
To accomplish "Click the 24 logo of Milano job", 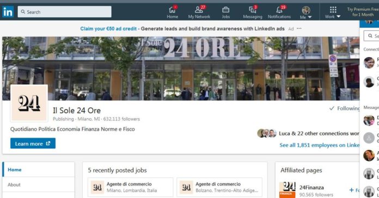I will [x=97, y=187].
